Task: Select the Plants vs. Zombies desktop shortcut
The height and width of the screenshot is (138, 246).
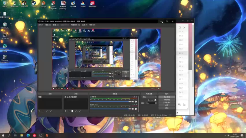Action: click(x=5, y=59)
